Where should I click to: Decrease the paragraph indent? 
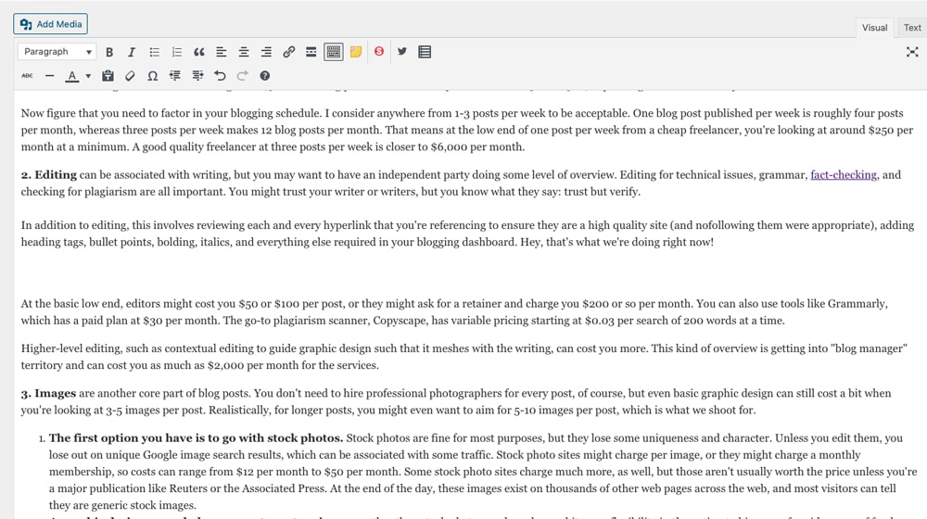click(175, 76)
